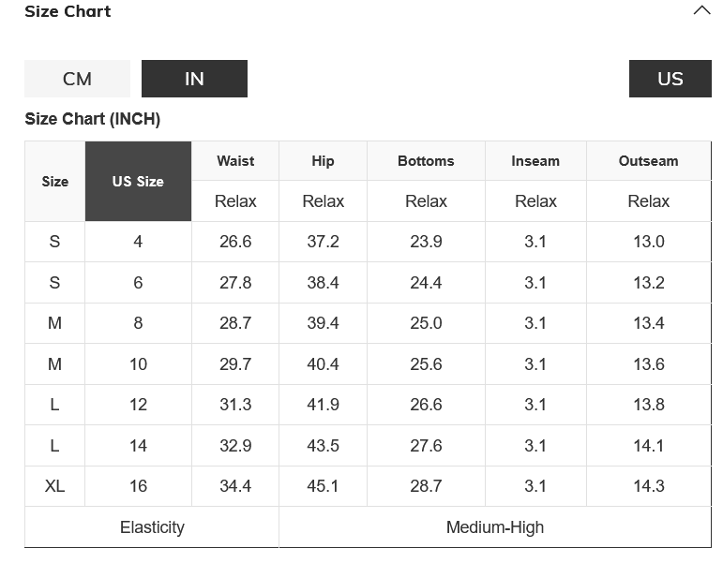Click the Inseam column header
The height and width of the screenshot is (563, 723).
[535, 161]
